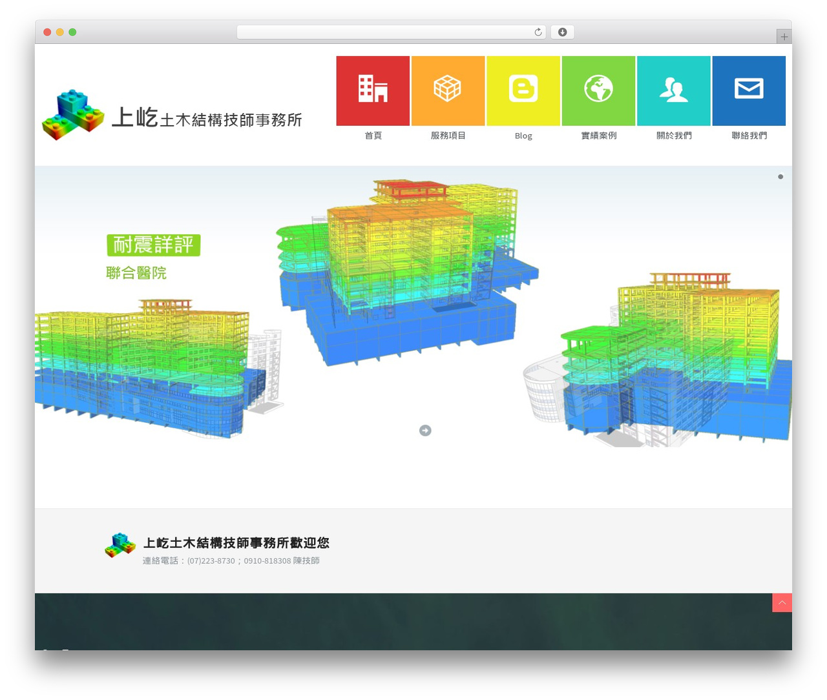The height and width of the screenshot is (700, 827).
Task: Click the 實績案例 menu label
Action: coord(598,136)
